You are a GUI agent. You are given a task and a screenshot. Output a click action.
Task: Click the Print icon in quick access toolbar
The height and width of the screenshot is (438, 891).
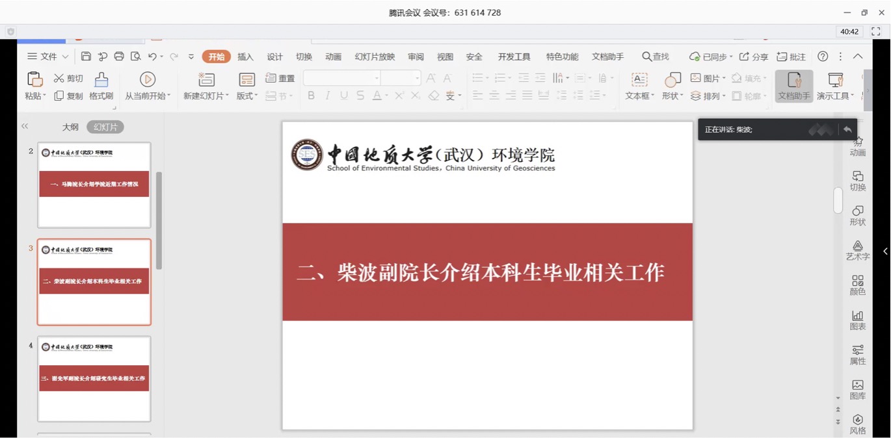[x=119, y=57]
